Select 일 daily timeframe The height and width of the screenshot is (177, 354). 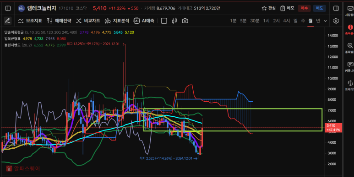coord(295,21)
